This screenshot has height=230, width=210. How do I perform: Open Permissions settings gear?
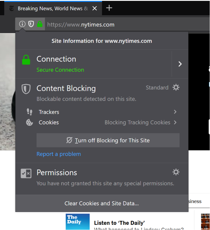click(x=176, y=172)
